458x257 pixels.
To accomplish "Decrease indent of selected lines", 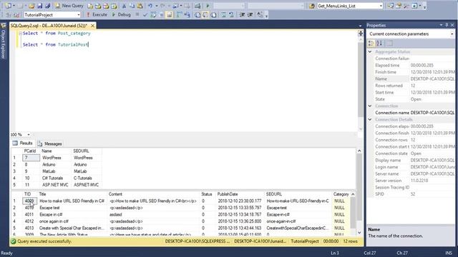I will [242, 14].
